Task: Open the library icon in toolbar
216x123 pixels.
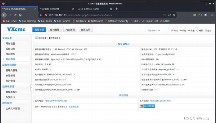Action: coord(195,15)
